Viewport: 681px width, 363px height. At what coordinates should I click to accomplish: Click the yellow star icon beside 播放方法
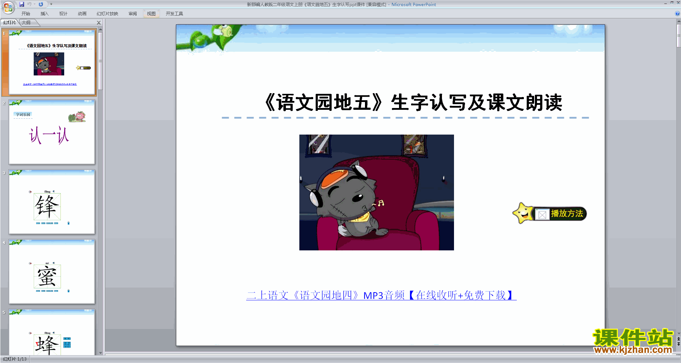(523, 213)
